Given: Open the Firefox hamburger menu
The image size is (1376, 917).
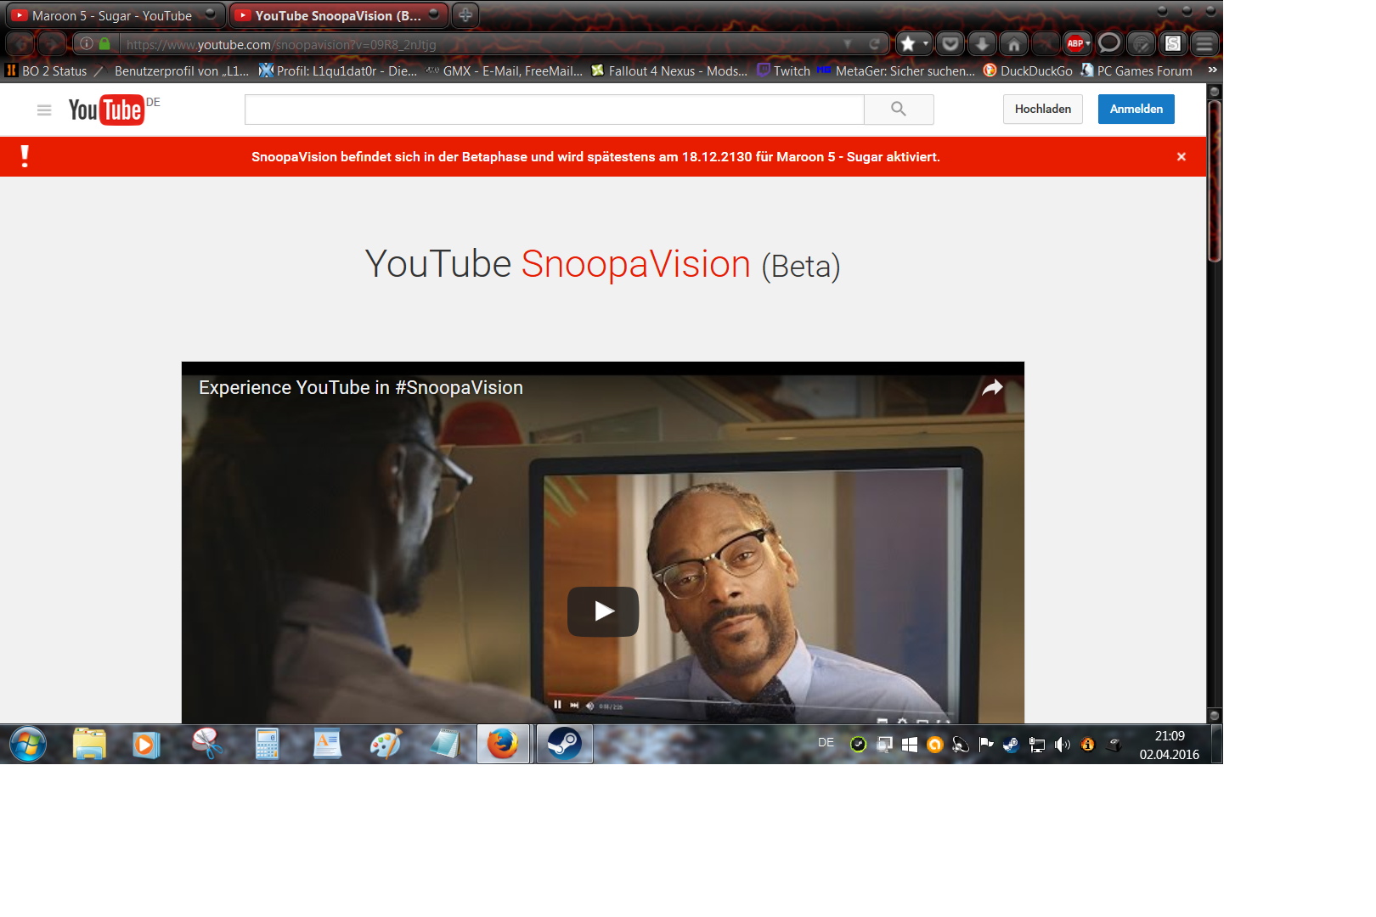Looking at the screenshot, I should 1204,43.
